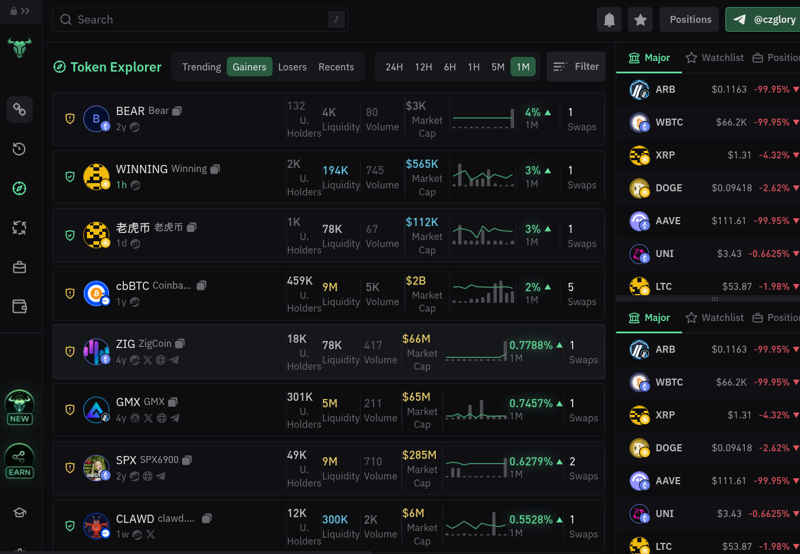The width and height of the screenshot is (800, 554).
Task: Open the notification bell icon
Action: pos(609,19)
